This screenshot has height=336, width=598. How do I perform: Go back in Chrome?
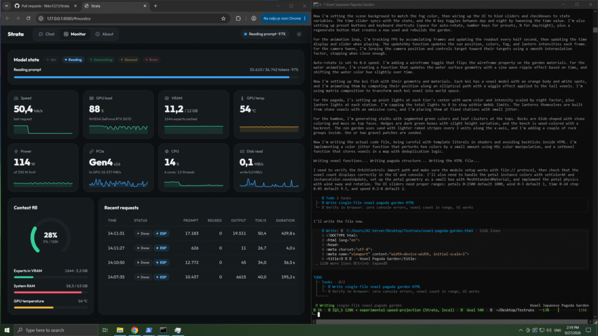7,18
